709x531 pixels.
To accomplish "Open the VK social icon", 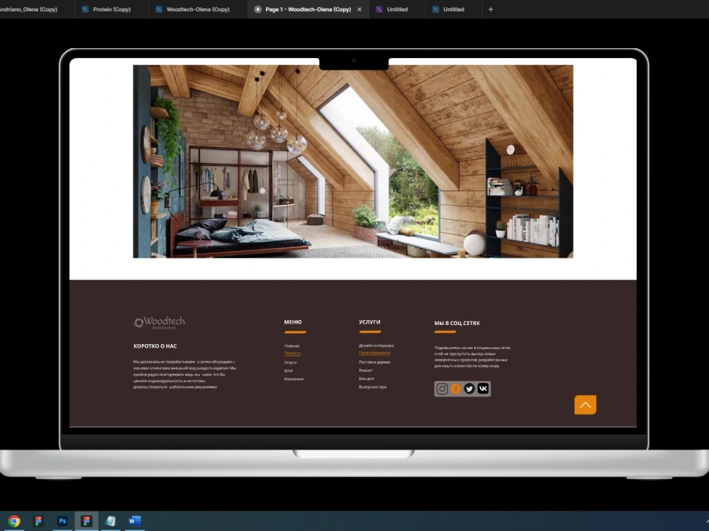I will click(484, 388).
